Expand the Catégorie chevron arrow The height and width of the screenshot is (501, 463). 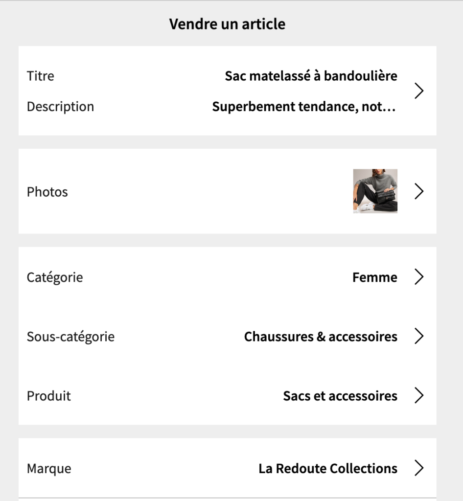tap(419, 277)
